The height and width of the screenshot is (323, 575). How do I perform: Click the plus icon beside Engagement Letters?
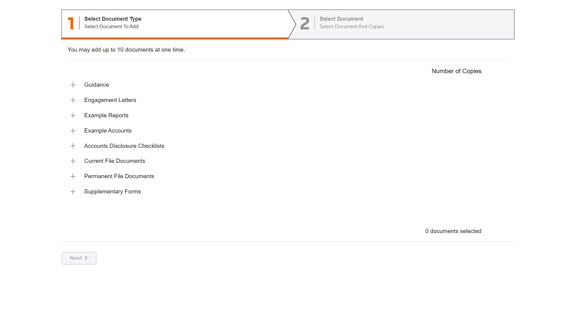(73, 100)
